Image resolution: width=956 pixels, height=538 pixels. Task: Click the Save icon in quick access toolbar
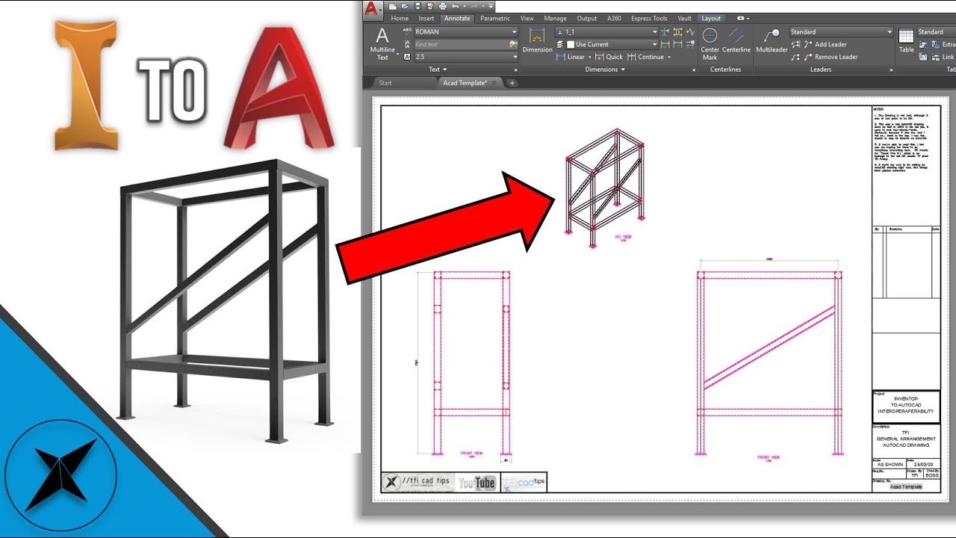418,6
